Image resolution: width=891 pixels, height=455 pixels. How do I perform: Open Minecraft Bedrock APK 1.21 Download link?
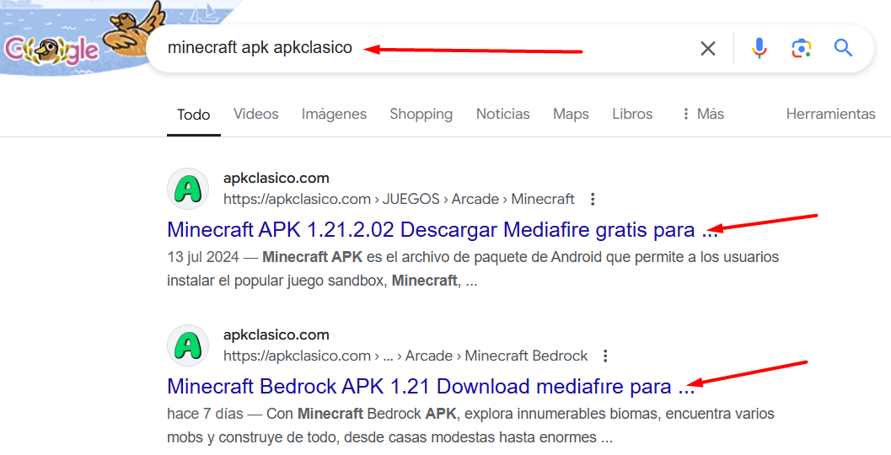coord(432,387)
